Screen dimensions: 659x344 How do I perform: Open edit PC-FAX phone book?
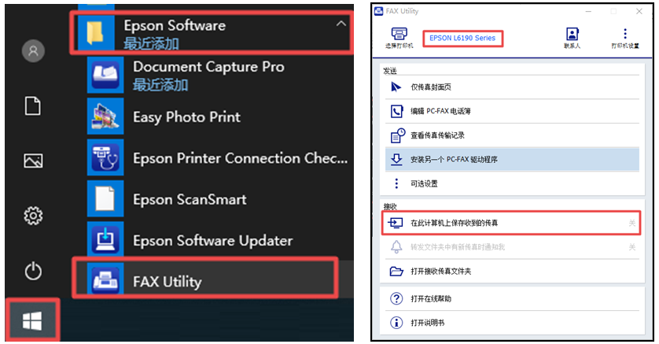click(x=512, y=112)
